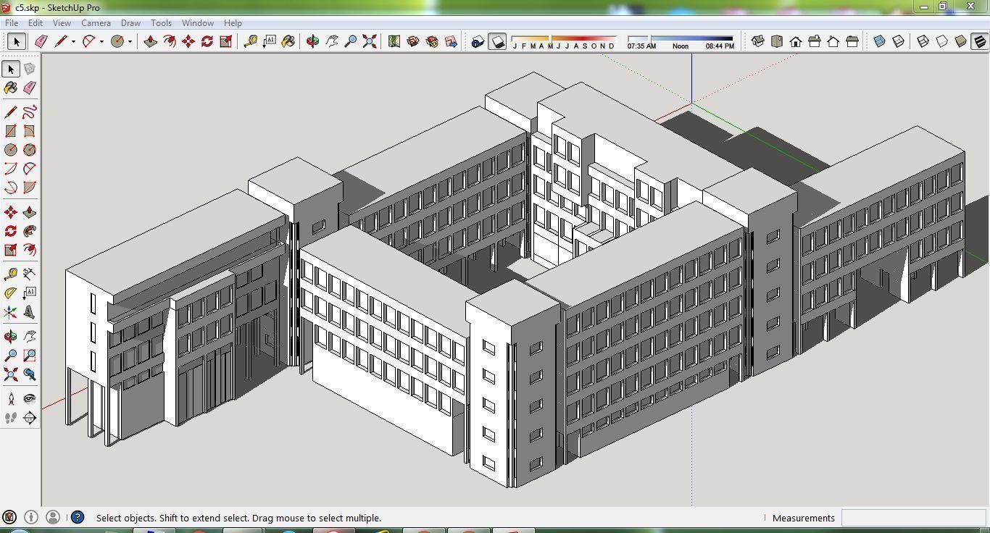The image size is (990, 533).
Task: Open the Extension Warehouse icon
Action: point(451,41)
